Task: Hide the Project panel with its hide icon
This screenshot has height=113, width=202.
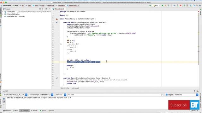Action: tap(49, 9)
